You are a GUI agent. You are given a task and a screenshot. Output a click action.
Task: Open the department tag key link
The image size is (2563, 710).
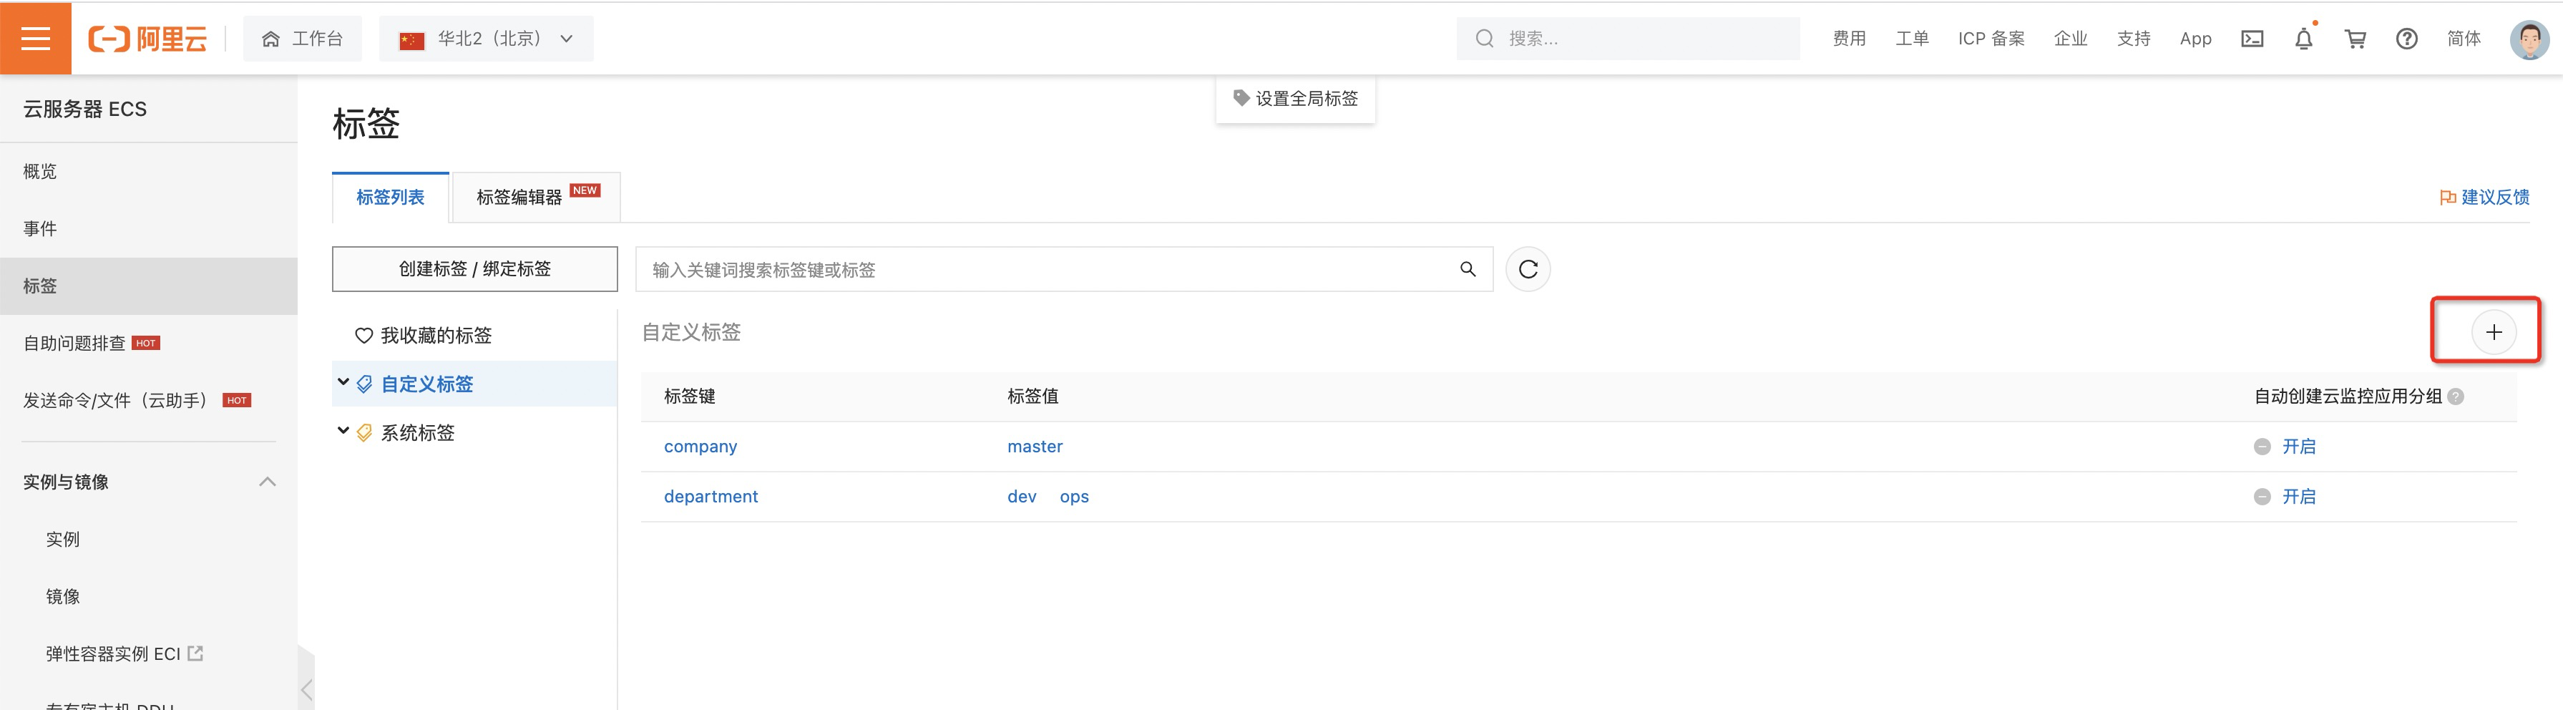[711, 497]
